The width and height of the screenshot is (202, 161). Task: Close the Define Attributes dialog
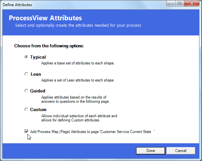pos(192,4)
